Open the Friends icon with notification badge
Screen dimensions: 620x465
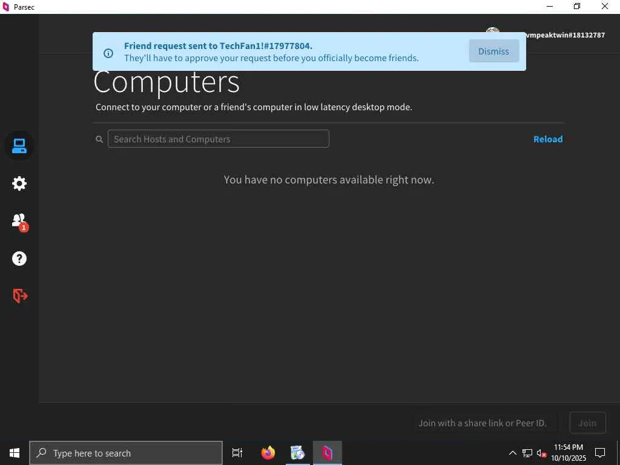click(x=19, y=222)
